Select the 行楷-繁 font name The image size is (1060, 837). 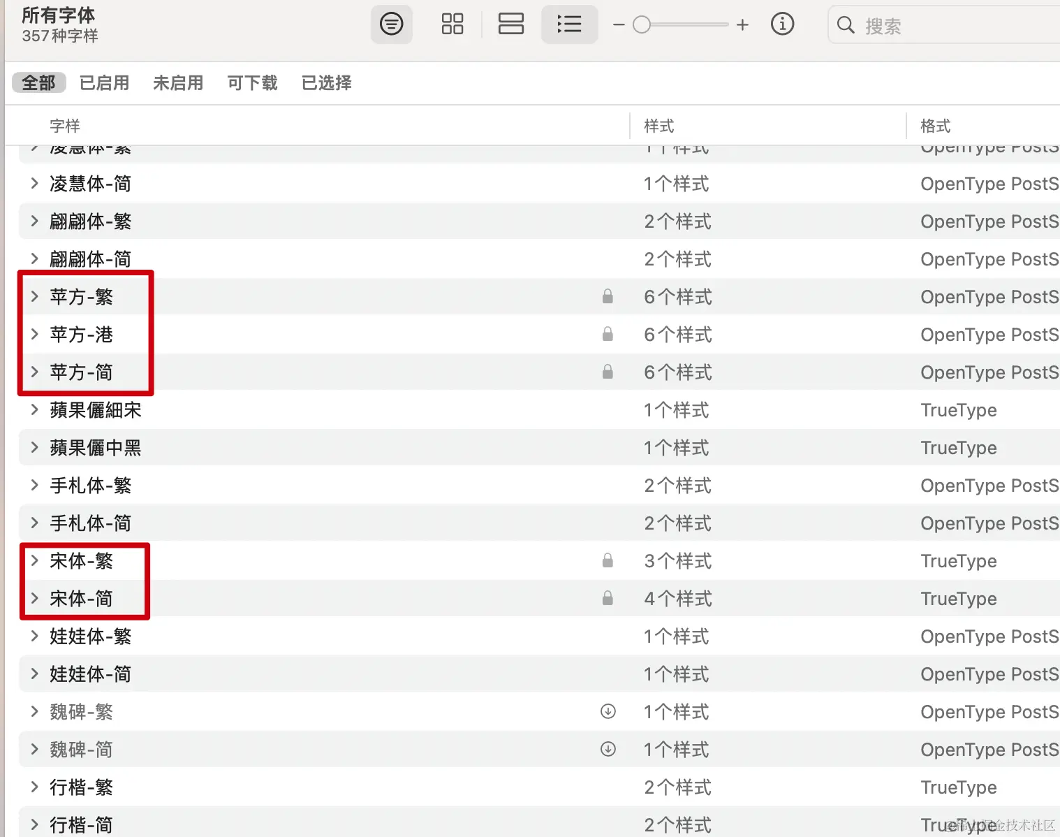[x=82, y=787]
